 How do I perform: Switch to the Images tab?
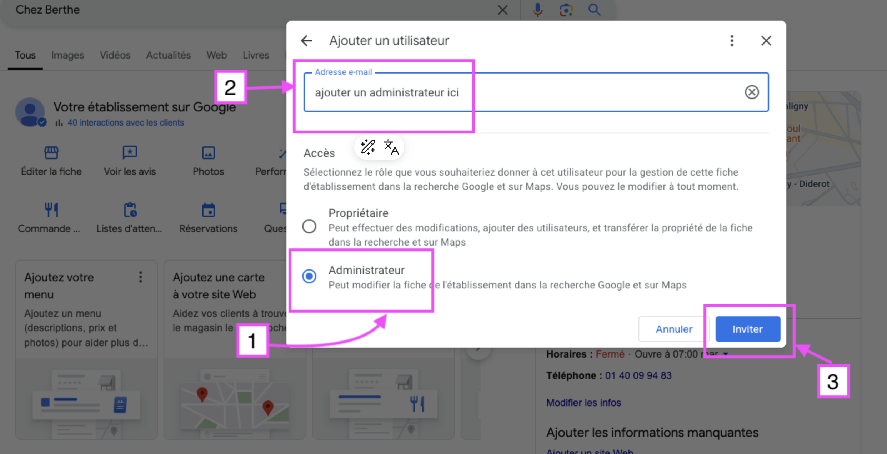67,55
